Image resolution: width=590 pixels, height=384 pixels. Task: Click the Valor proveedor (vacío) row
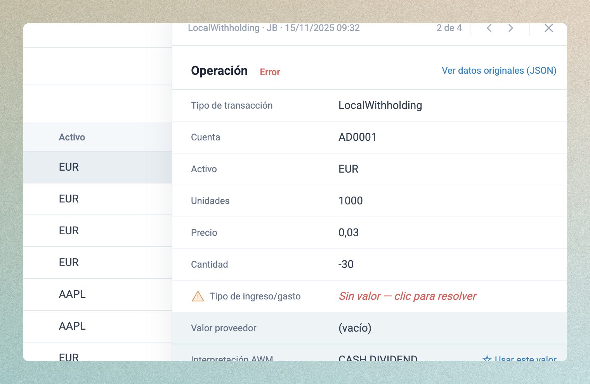click(x=355, y=328)
